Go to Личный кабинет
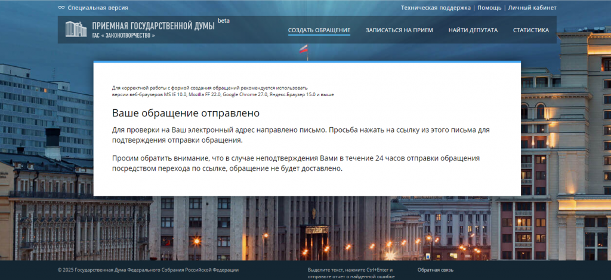Screen dimensions: 611x280 tap(532, 8)
